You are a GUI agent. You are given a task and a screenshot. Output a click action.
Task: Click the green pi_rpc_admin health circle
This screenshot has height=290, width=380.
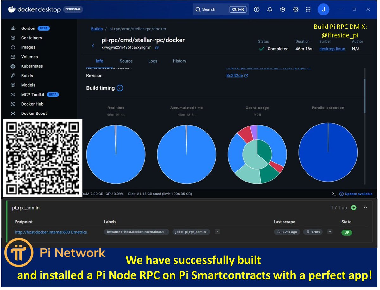(x=354, y=208)
